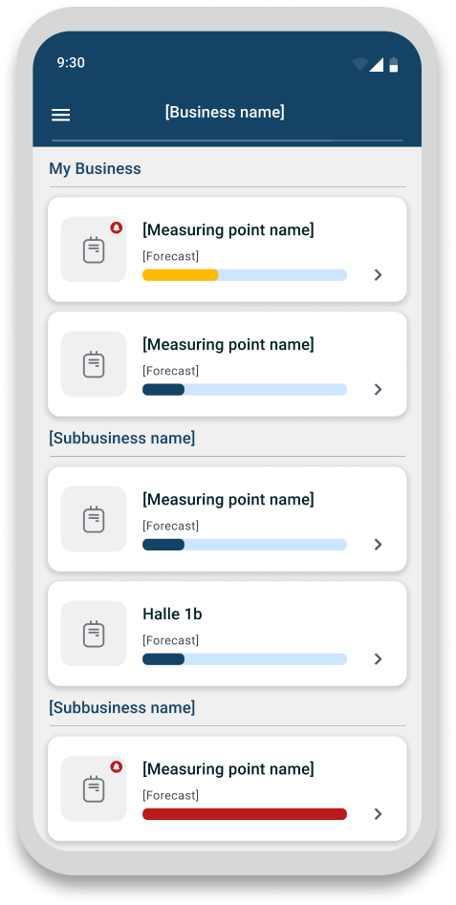Select the Halle 1b meter icon

click(94, 634)
